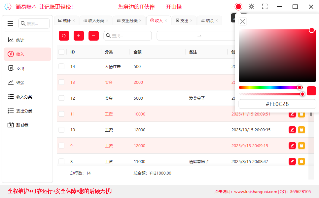
Task: Check the checkbox for row ID 13
Action: [x=61, y=82]
